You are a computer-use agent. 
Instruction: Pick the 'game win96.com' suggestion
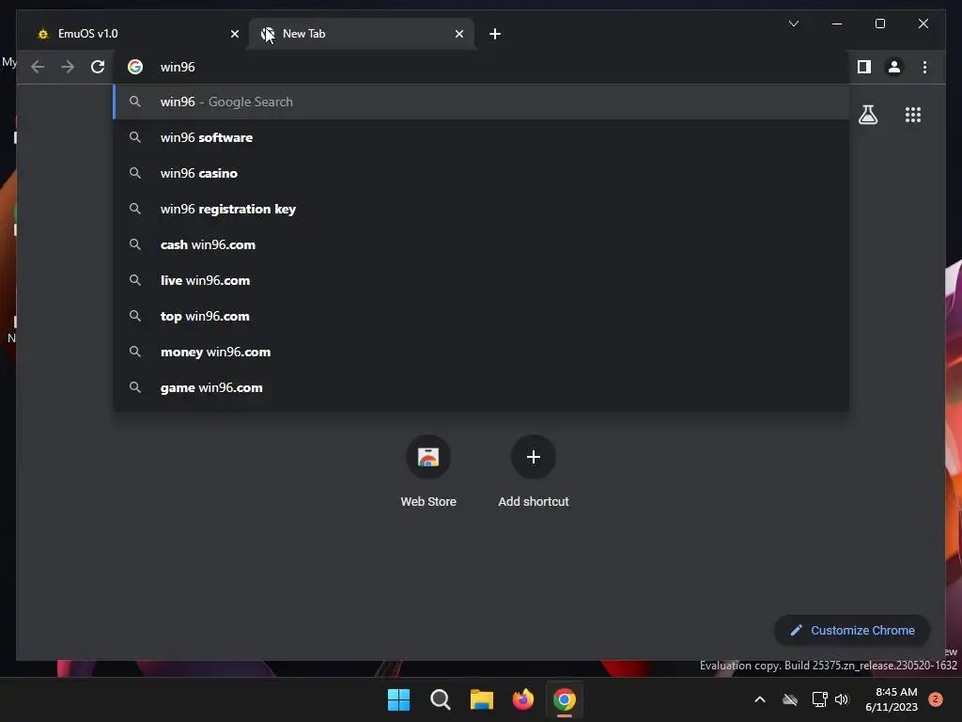tap(482, 387)
